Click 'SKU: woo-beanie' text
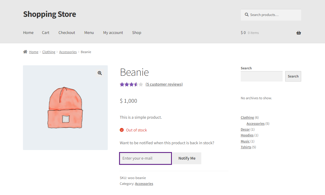Screen dimensions: 325x195 [133, 178]
